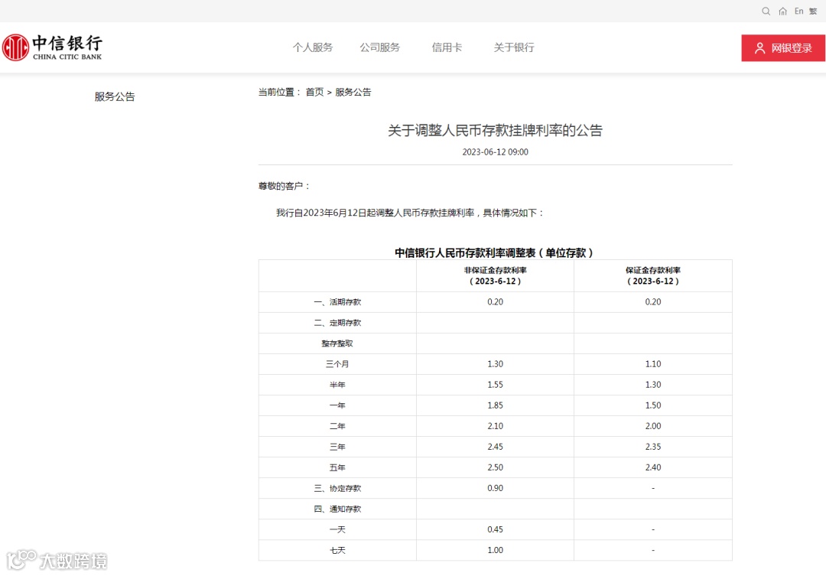Click the China CITIC Bank logo

point(52,47)
